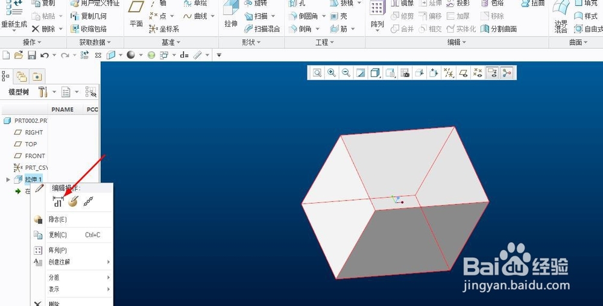Viewport: 603px width, 306px height.
Task: Open the Delete (删除) ribbon button dropdown arrow
Action: [x=61, y=29]
